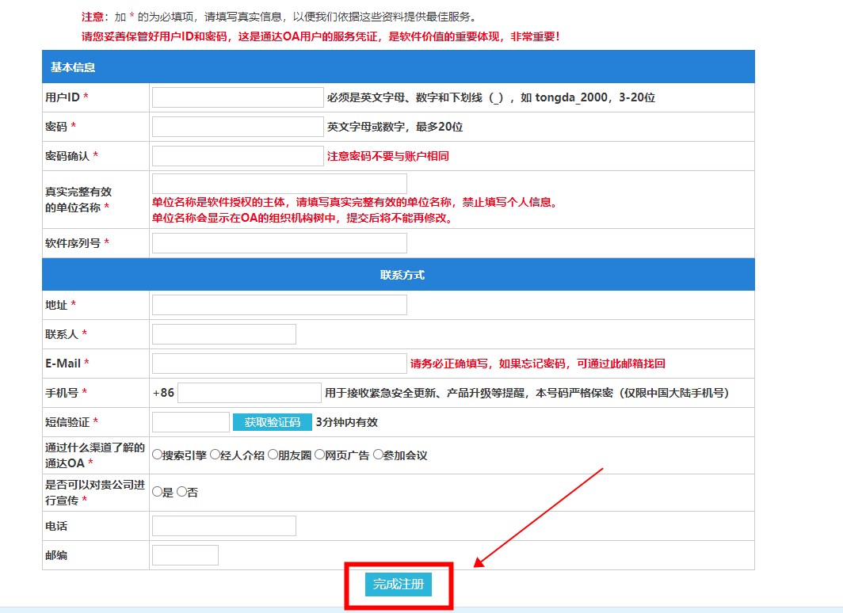Focus the 短信验证 code input

tap(190, 422)
